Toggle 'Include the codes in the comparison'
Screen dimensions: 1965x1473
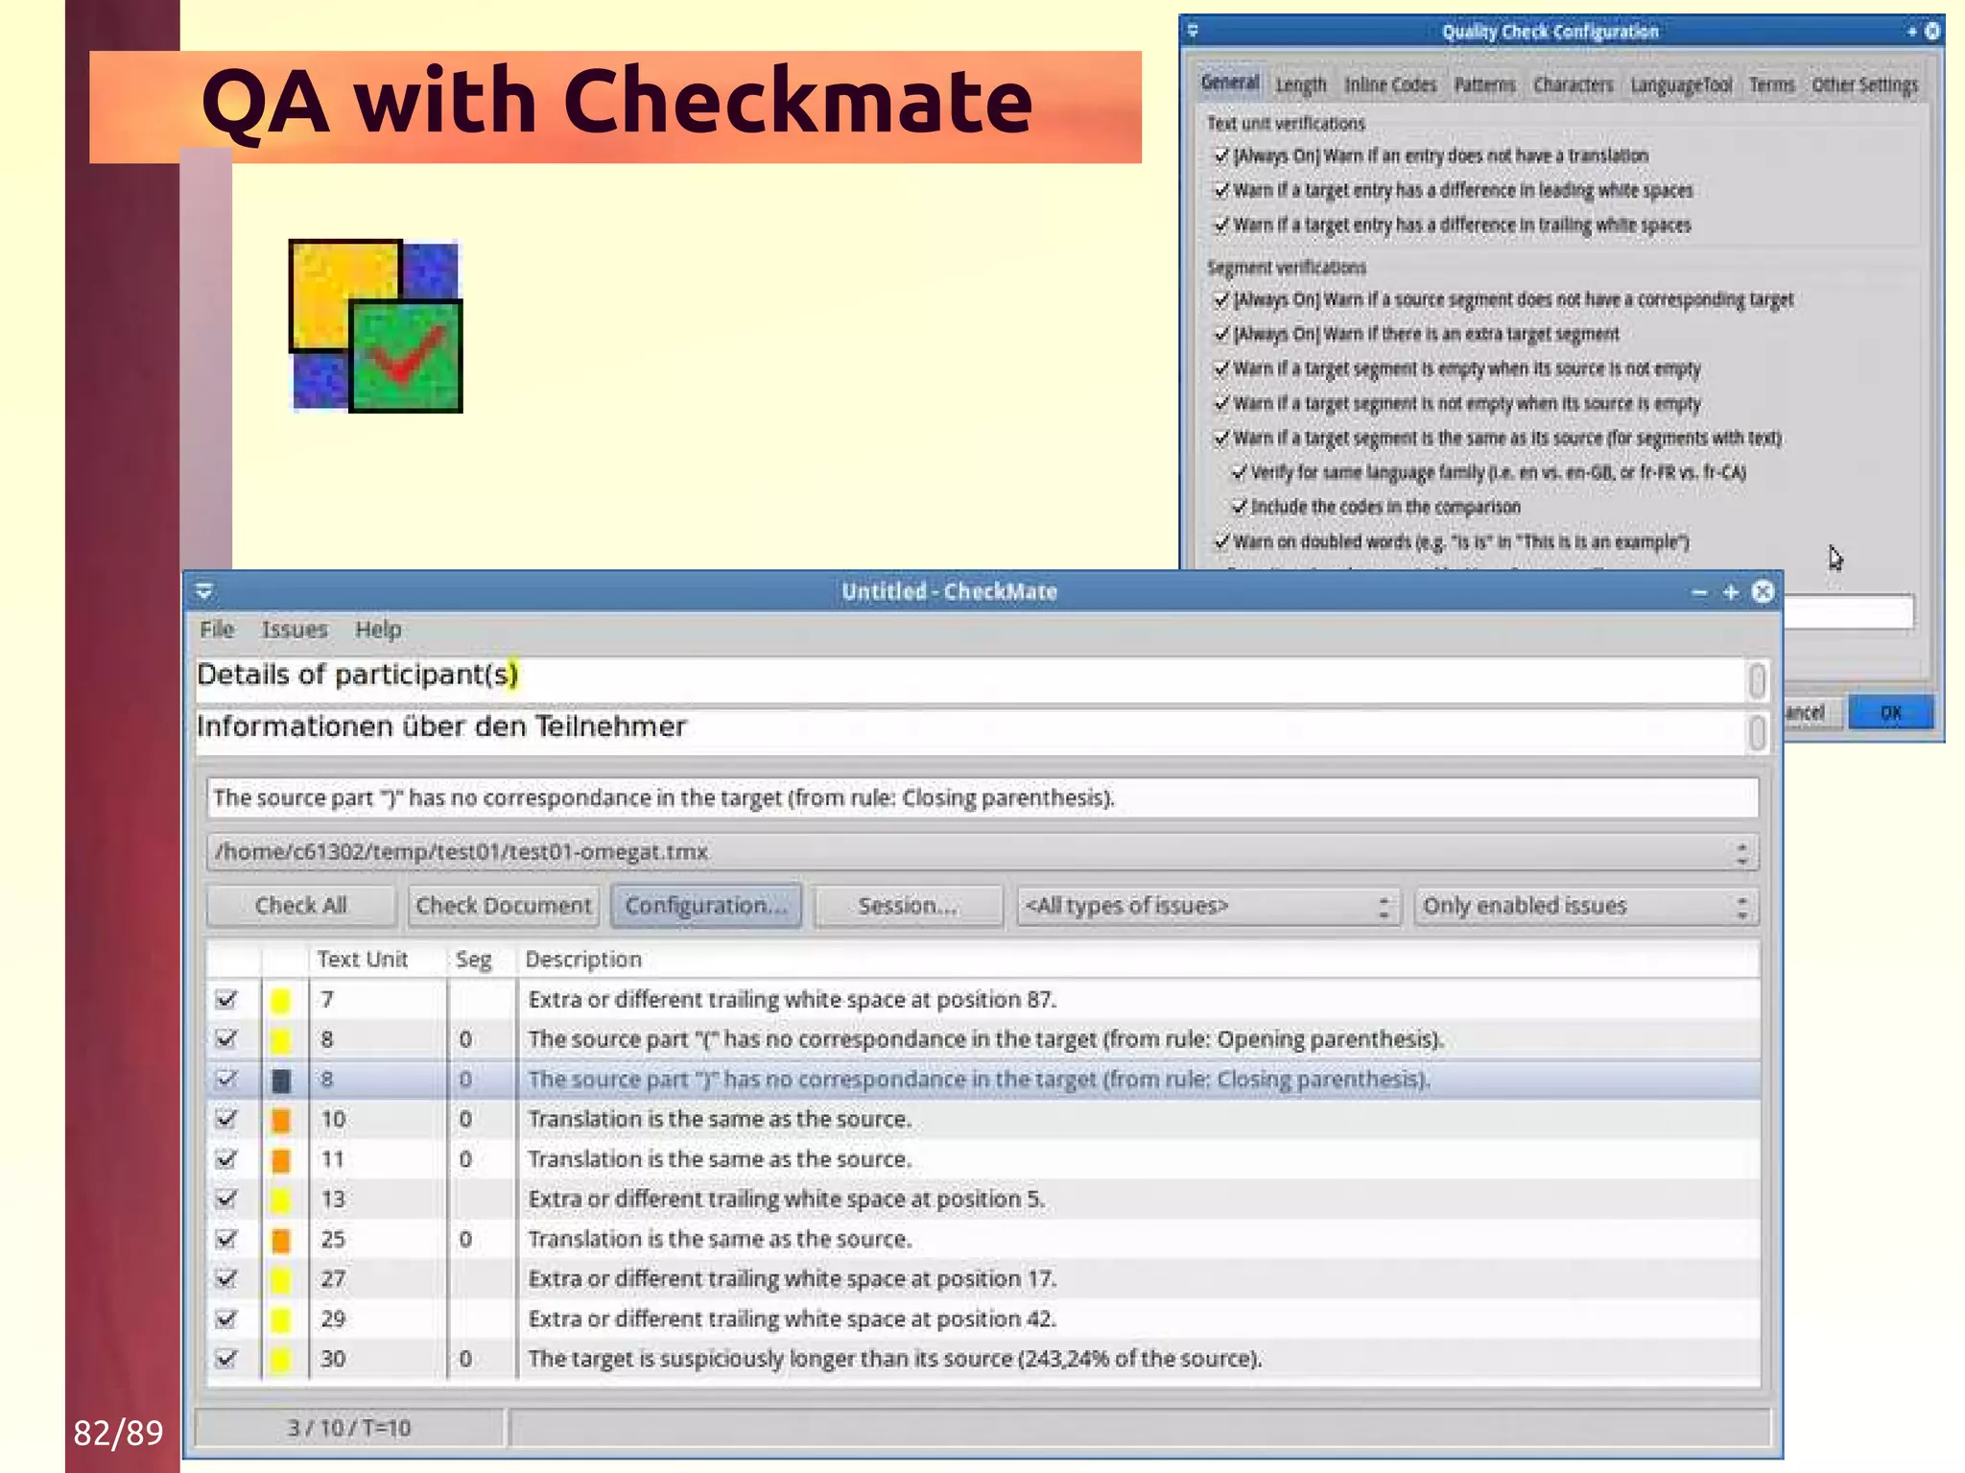click(x=1239, y=507)
